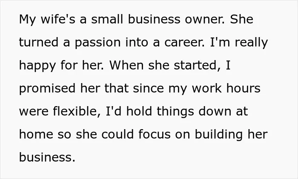Click the word "wife's" in the first line
The width and height of the screenshot is (298, 179).
tap(58, 19)
